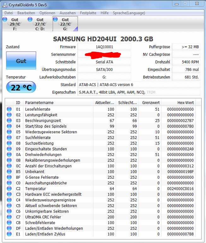Click the Grenzwert column header
206x243 pixels.
click(x=150, y=103)
